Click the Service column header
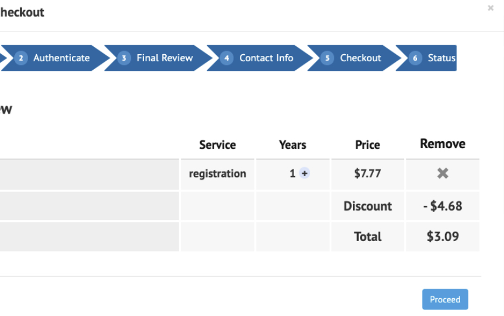504x316 pixels. [x=217, y=145]
